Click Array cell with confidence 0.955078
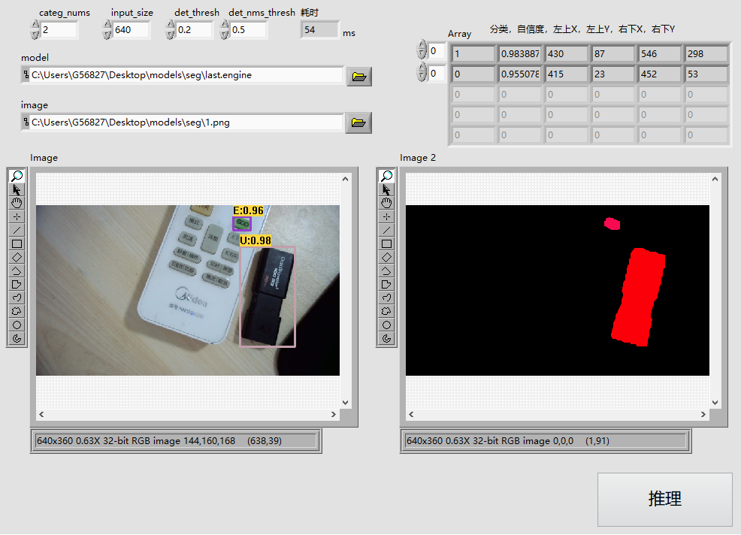The image size is (741, 535). pyautogui.click(x=520, y=74)
